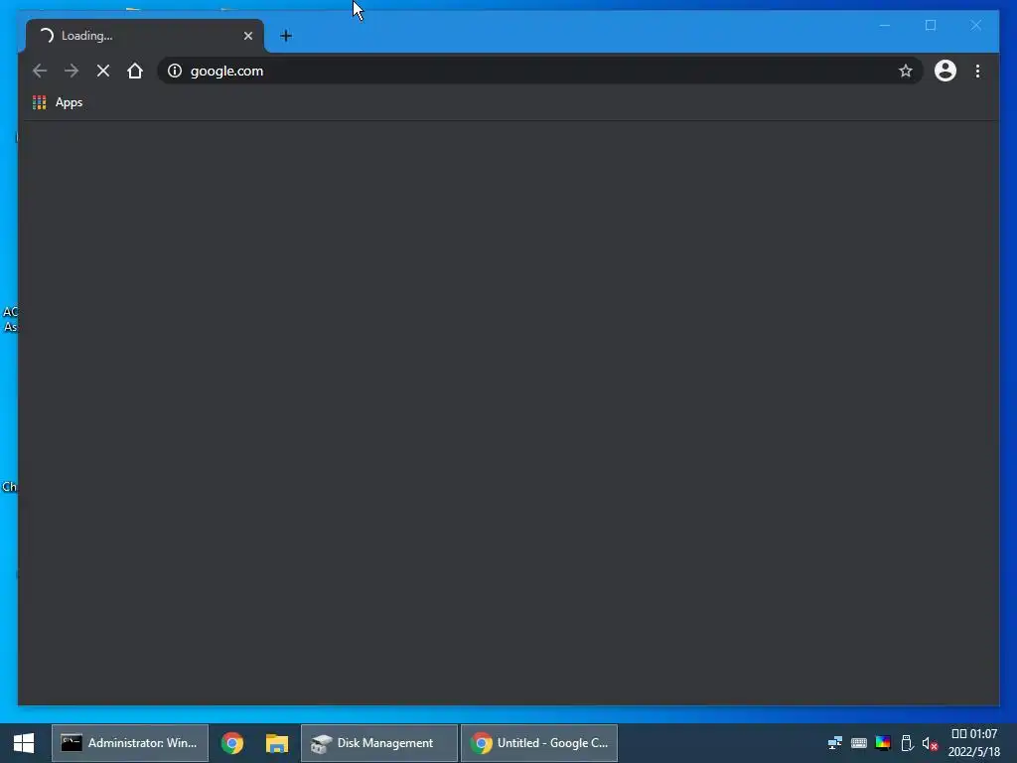Close the Loading... tab
This screenshot has width=1017, height=763.
click(x=247, y=36)
